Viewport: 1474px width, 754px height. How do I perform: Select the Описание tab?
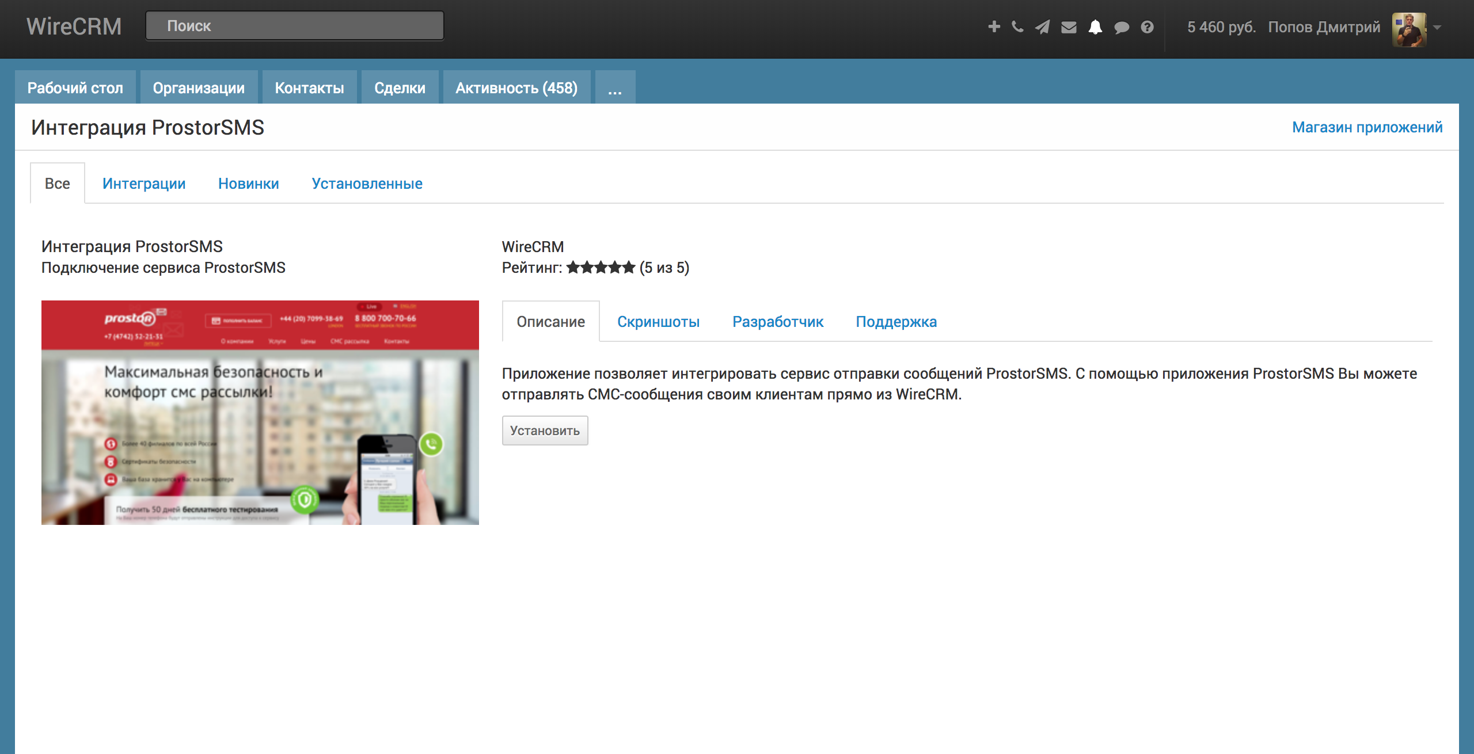550,321
